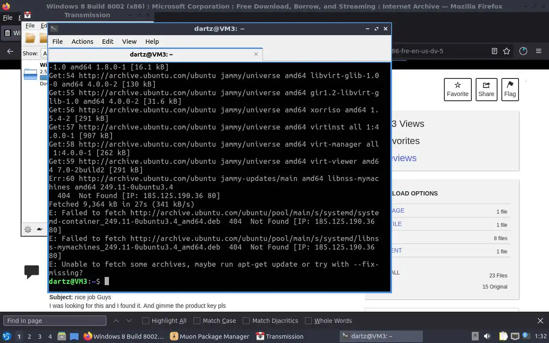Open the volume control tray icon

point(487,337)
